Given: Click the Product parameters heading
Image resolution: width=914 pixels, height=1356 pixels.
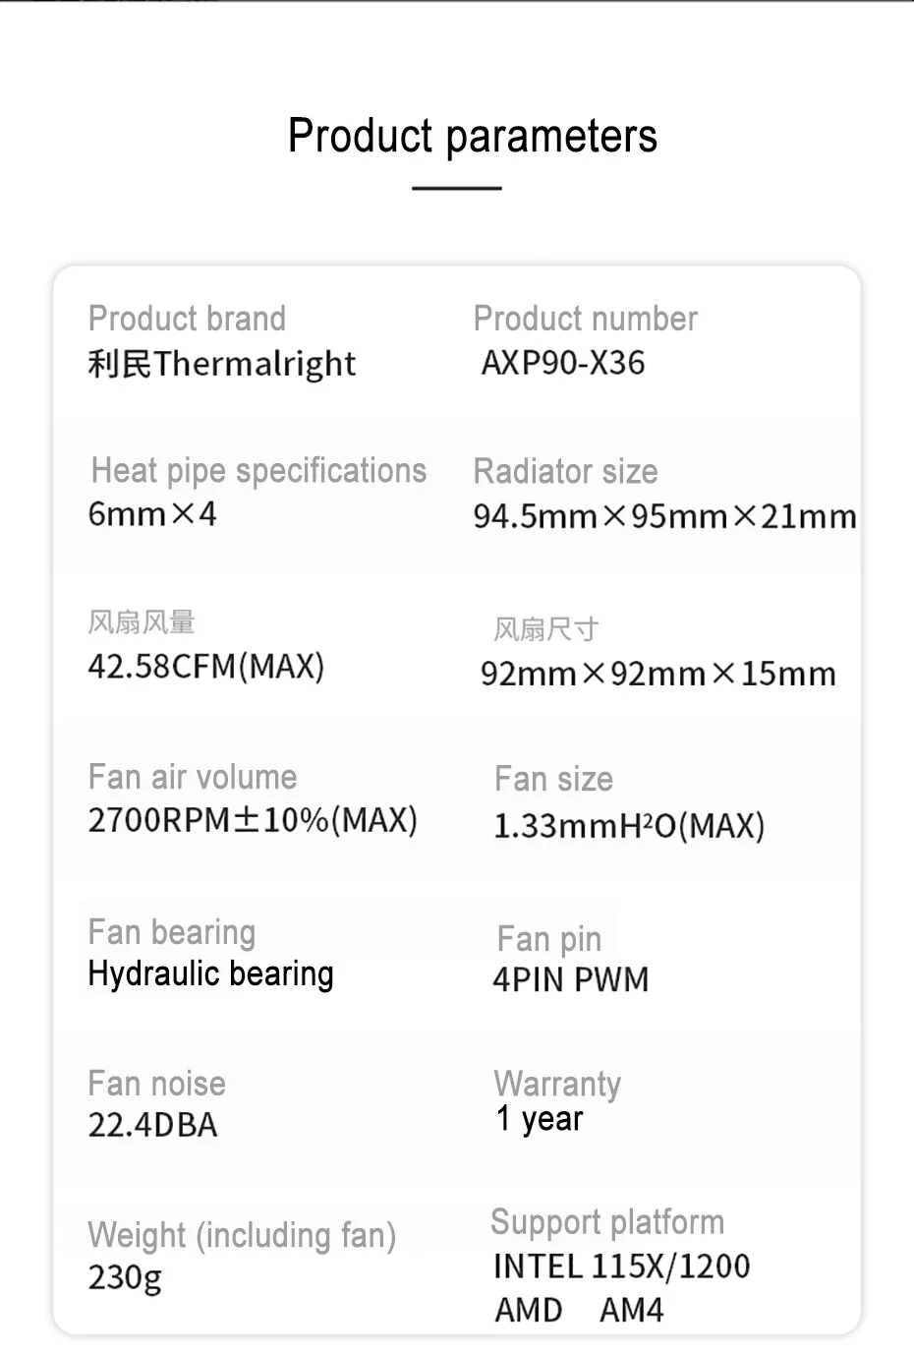Looking at the screenshot, I should click(472, 136).
